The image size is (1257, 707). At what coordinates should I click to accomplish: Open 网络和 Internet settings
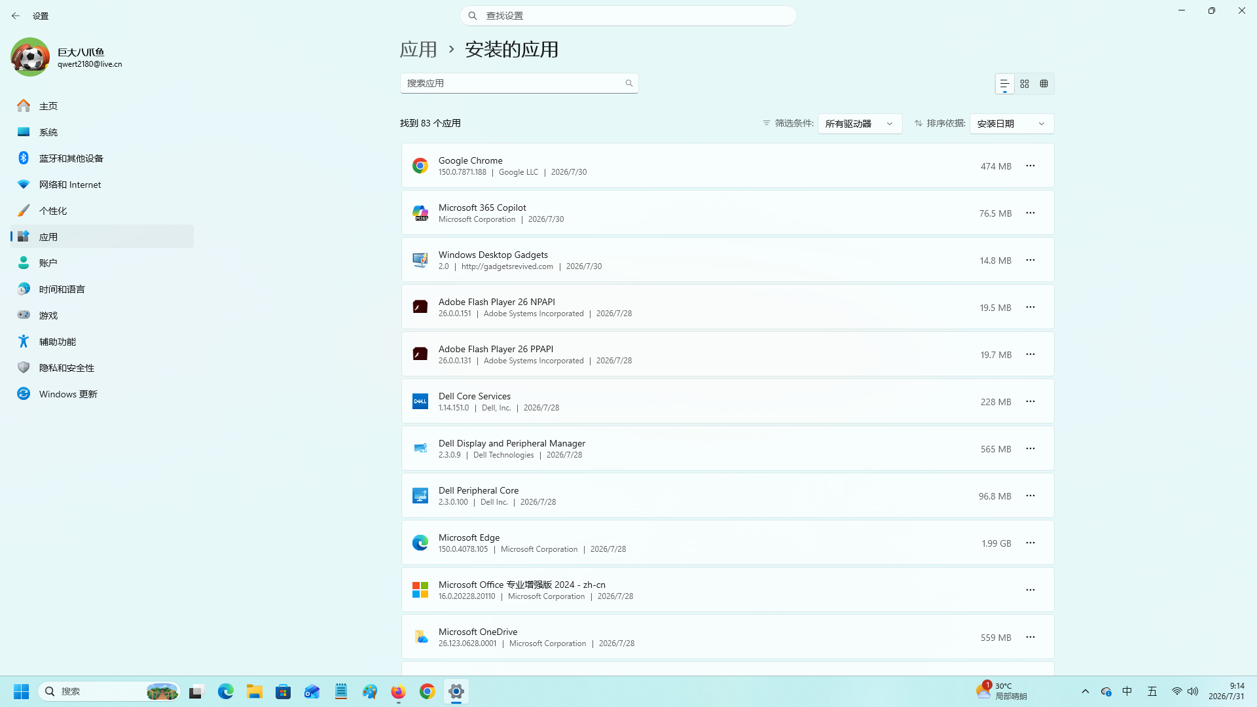point(102,185)
